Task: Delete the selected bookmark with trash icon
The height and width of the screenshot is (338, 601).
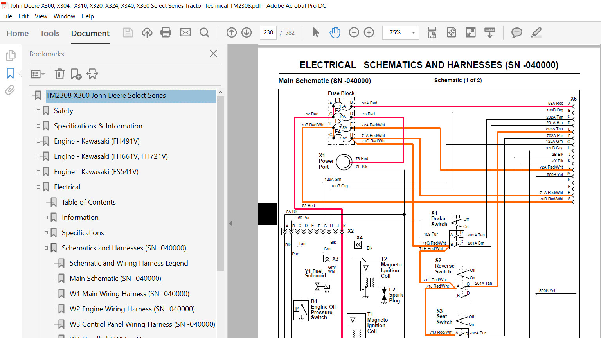Action: (x=59, y=74)
